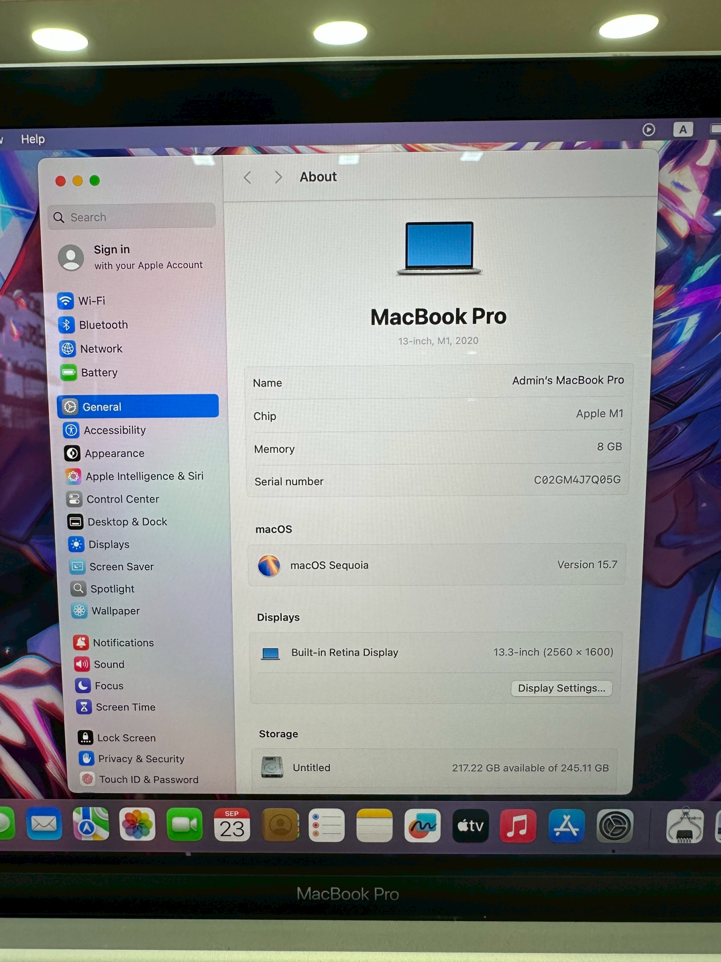Click the Untitled storage row
The width and height of the screenshot is (721, 962).
(x=435, y=768)
